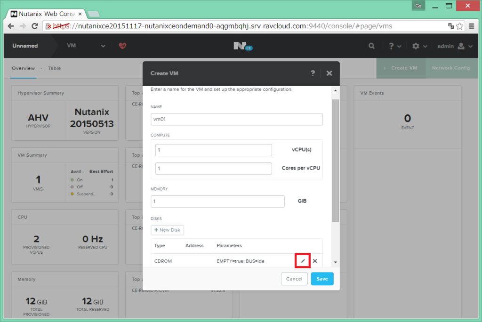Bookmark this page with star icon
This screenshot has height=322, width=482.
pos(459,26)
